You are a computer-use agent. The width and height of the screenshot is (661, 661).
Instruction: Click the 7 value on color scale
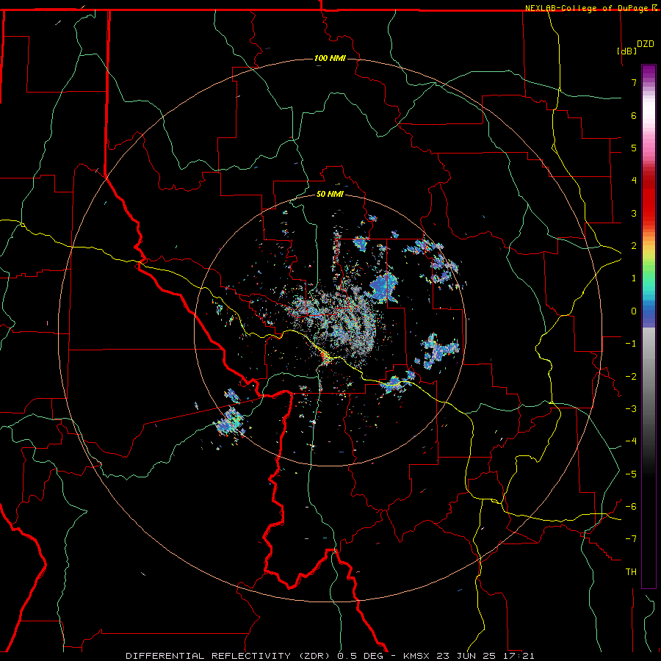[x=634, y=82]
